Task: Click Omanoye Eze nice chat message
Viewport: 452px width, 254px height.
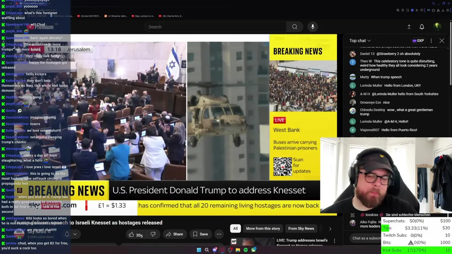Action: tap(375, 102)
